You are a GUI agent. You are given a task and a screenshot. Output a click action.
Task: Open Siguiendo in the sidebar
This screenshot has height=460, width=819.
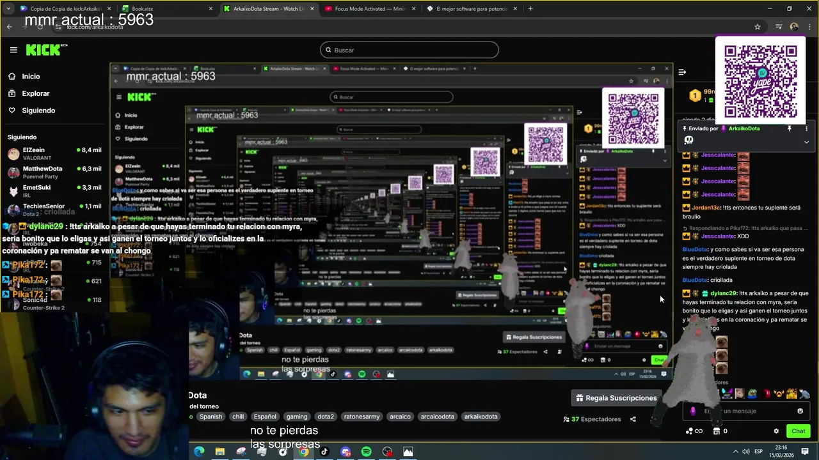click(x=31, y=111)
